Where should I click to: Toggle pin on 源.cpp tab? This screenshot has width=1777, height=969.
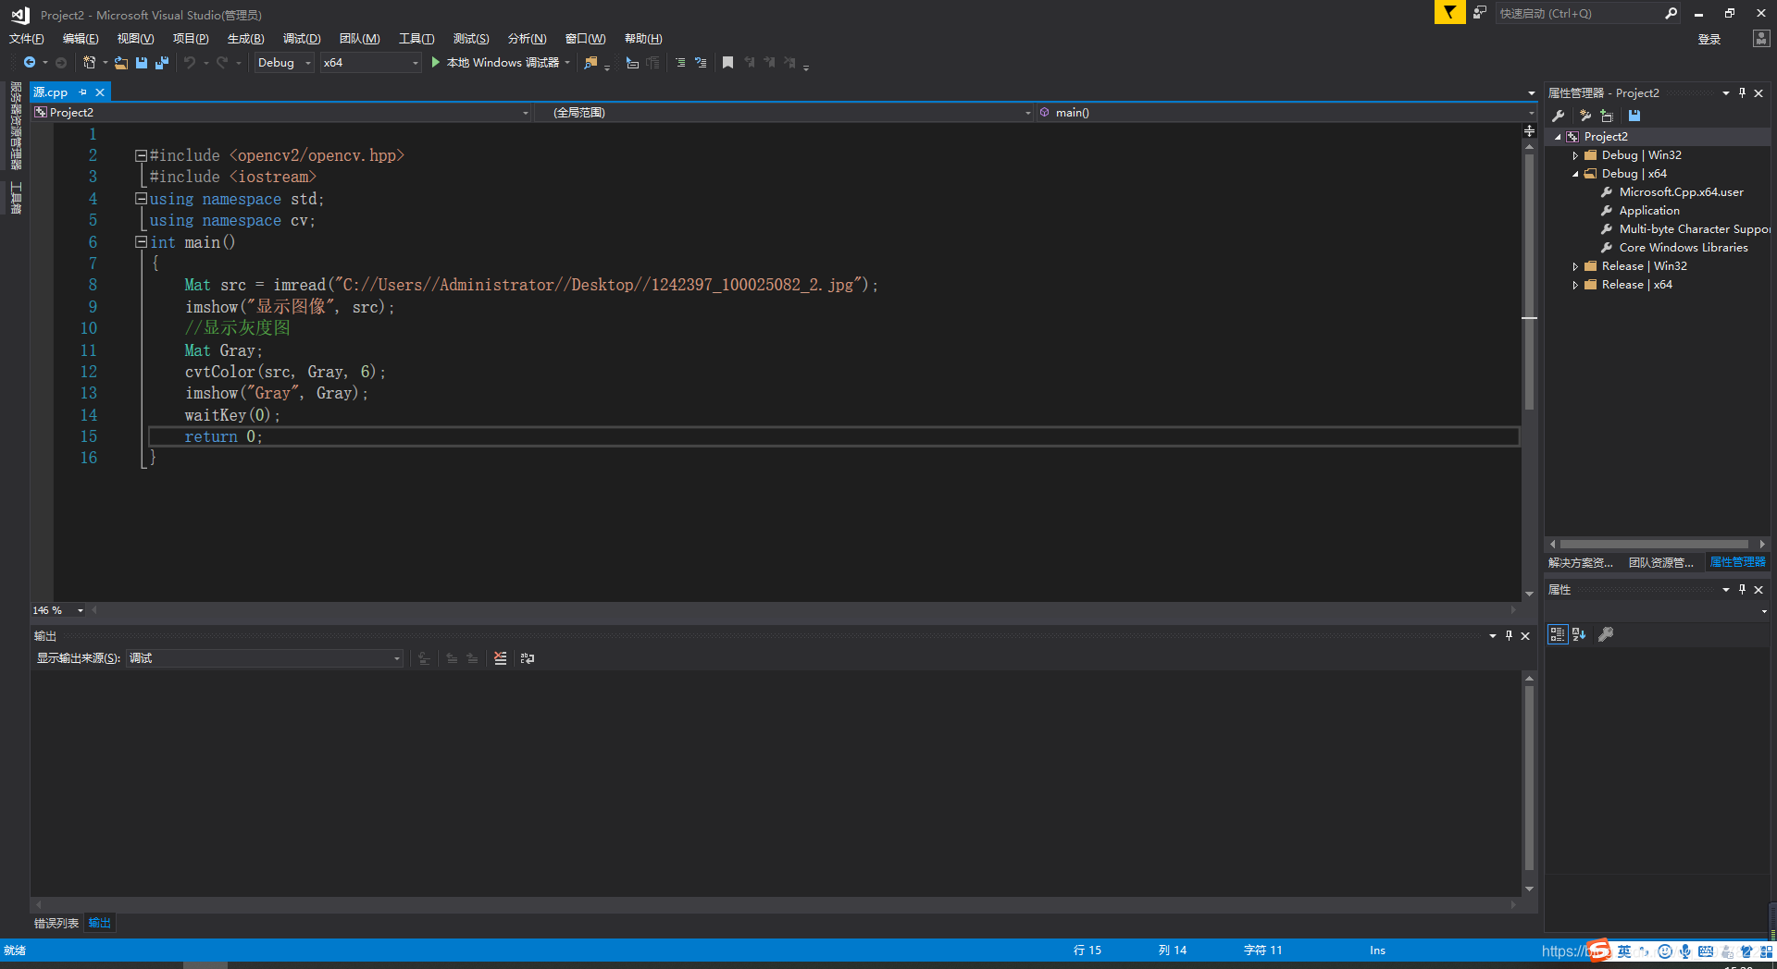(82, 92)
